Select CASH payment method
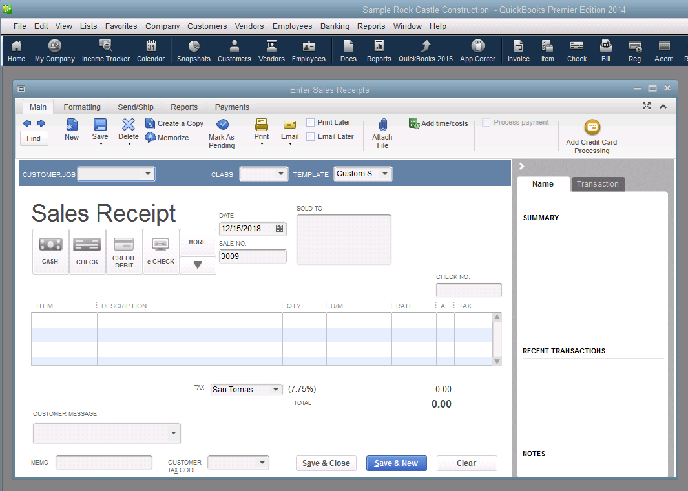Image resolution: width=688 pixels, height=491 pixels. pyautogui.click(x=50, y=251)
